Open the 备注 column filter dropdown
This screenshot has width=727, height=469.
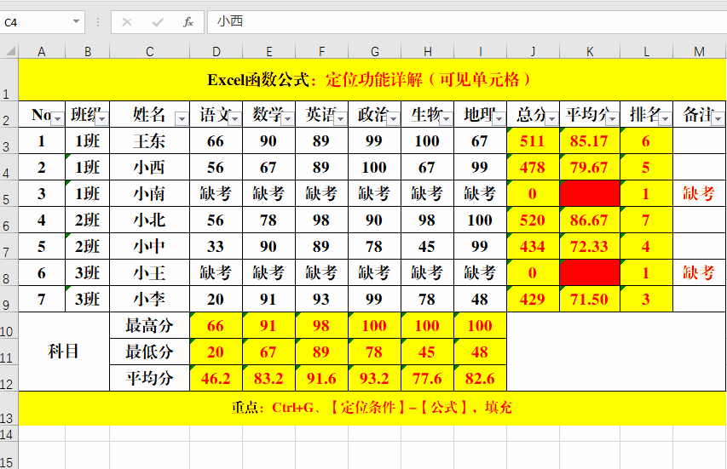pos(718,118)
